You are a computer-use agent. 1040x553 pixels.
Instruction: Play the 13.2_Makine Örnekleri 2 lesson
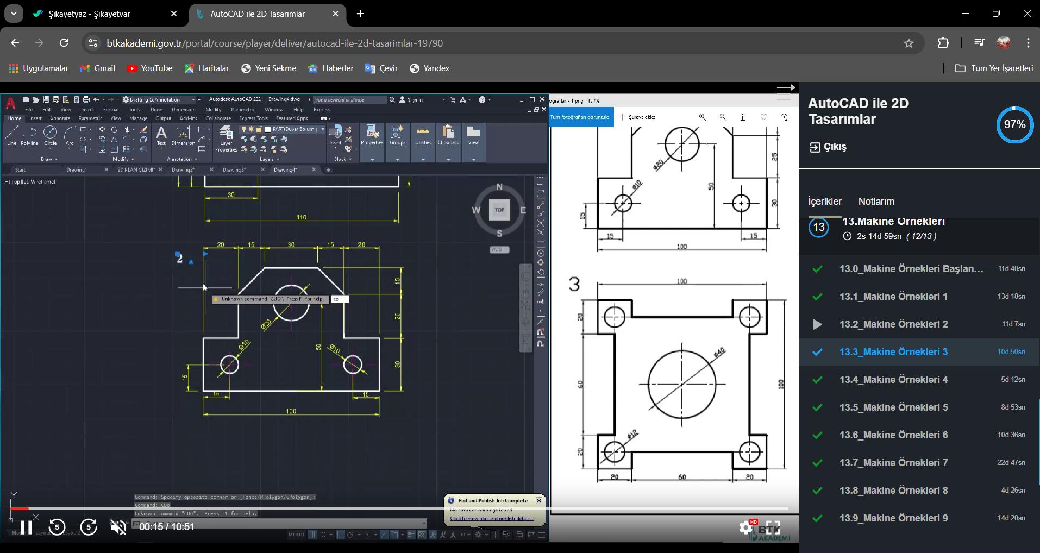pos(893,324)
